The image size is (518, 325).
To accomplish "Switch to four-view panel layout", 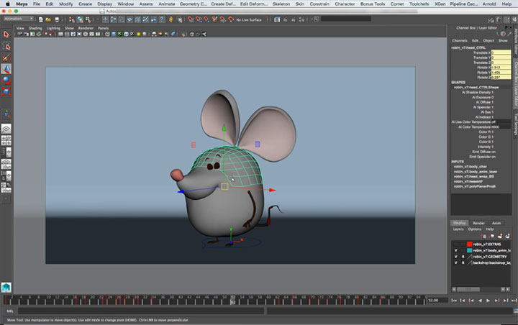I will point(6,140).
